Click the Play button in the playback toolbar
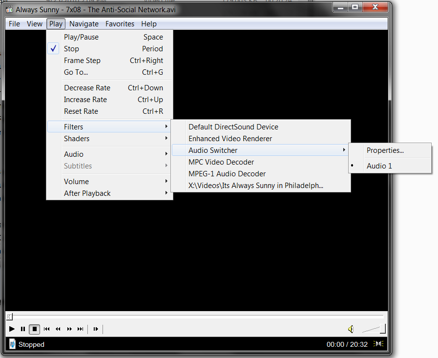Viewport: 438px width, 358px height. click(x=12, y=329)
